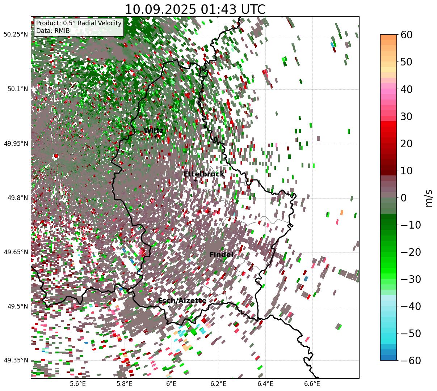Click the 50.25°N latitude tick label
This screenshot has height=391, width=437.
pyautogui.click(x=16, y=35)
